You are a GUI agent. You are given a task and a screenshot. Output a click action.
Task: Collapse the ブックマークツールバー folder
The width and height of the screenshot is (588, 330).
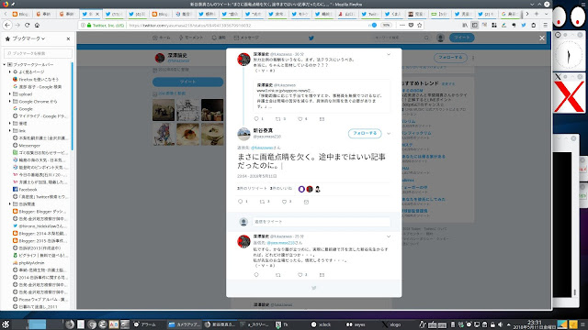(x=5, y=64)
